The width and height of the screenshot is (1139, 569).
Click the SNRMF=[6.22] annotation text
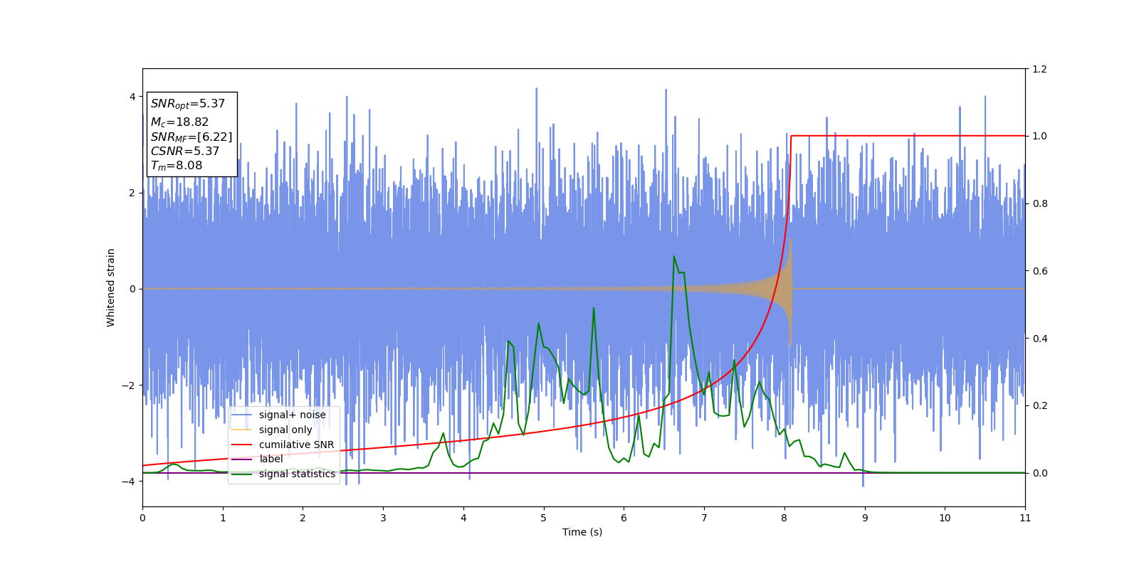tap(191, 137)
